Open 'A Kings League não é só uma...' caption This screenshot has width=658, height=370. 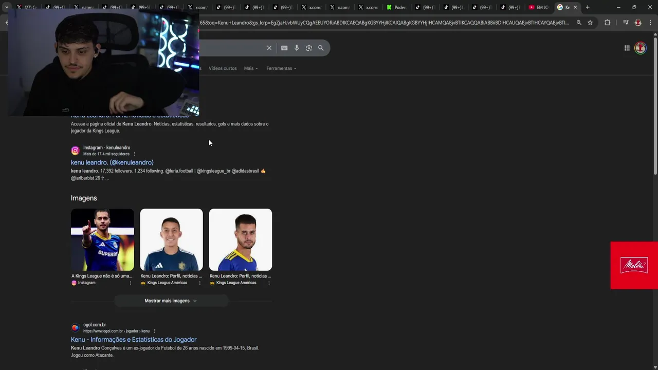(x=102, y=276)
